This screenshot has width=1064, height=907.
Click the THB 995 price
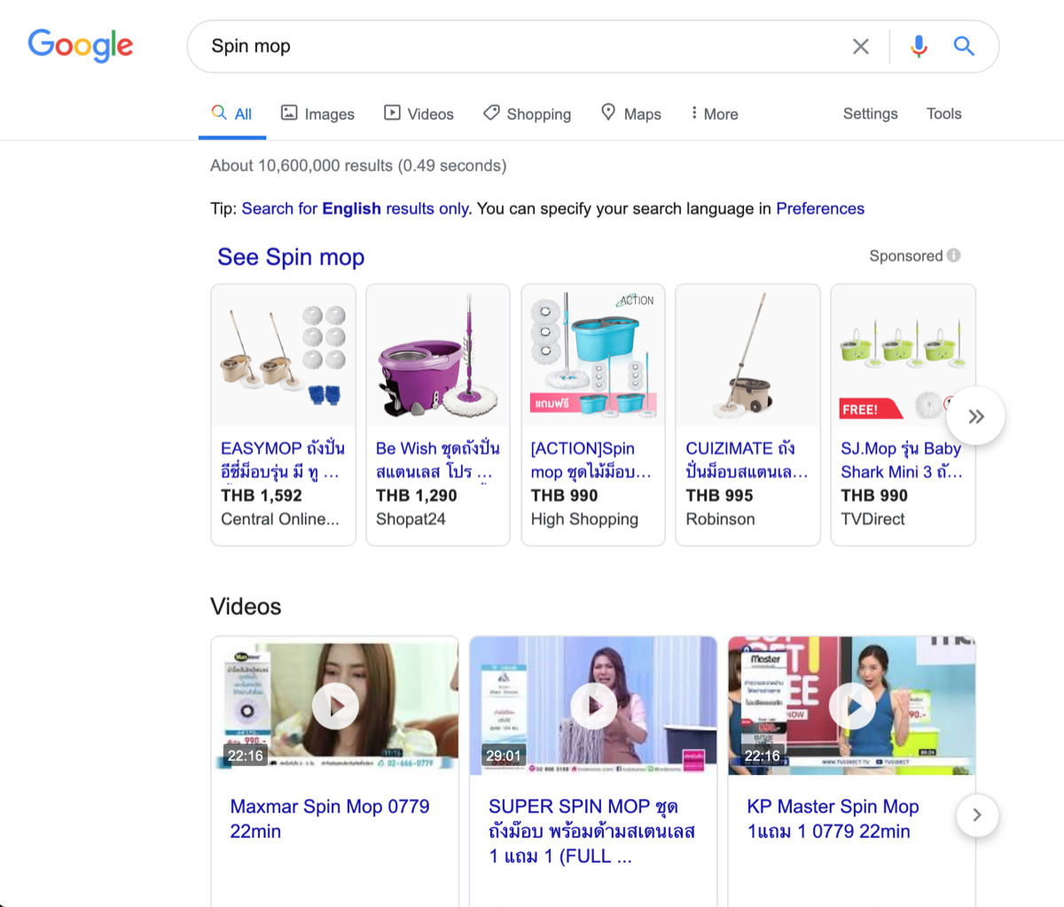[719, 496]
